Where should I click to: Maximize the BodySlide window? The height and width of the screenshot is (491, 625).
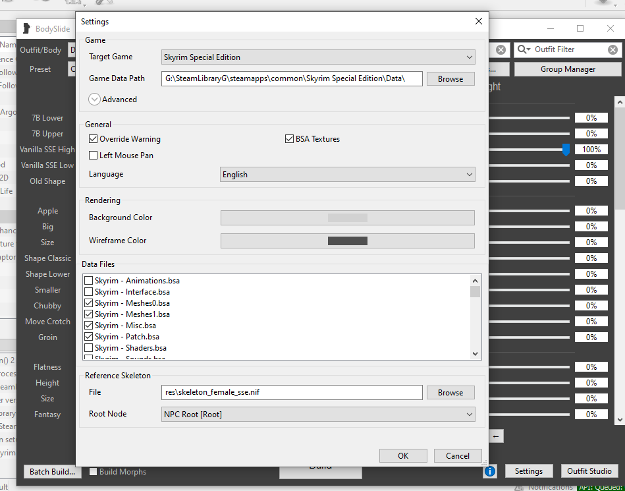click(580, 28)
